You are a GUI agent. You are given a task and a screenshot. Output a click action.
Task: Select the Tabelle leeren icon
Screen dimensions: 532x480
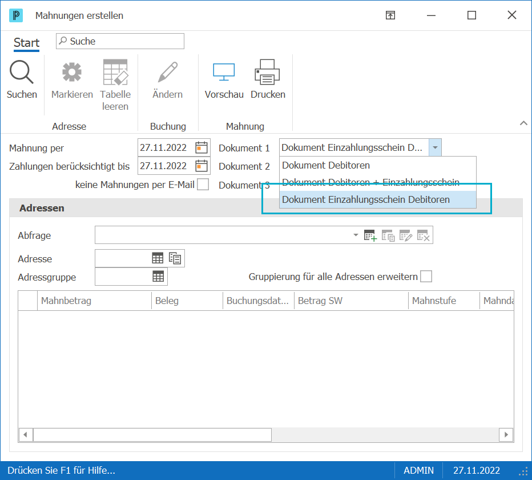point(115,72)
